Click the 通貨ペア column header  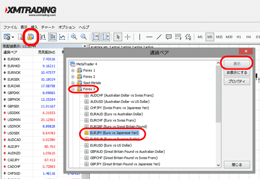tap(17, 52)
